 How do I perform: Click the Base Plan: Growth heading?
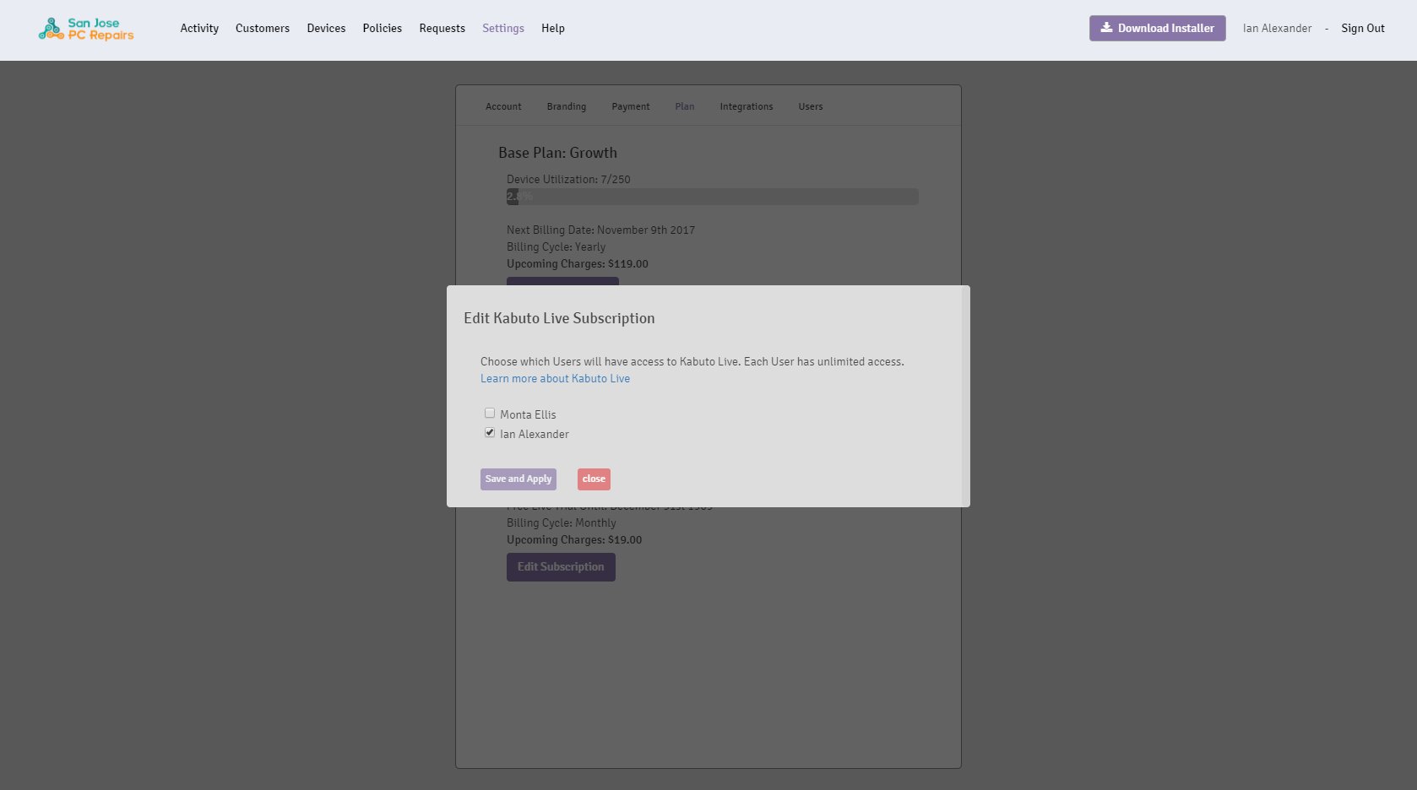[557, 153]
